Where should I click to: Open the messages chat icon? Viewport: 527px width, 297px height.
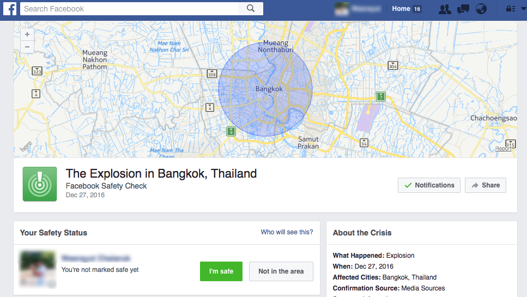click(463, 9)
